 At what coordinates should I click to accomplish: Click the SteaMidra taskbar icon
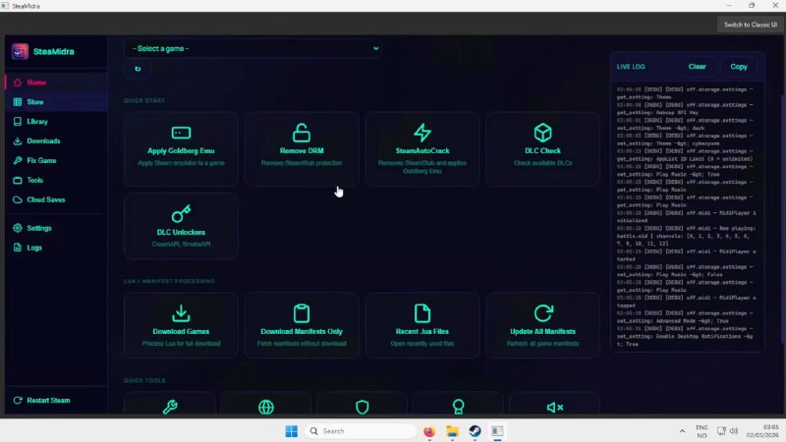tap(497, 431)
